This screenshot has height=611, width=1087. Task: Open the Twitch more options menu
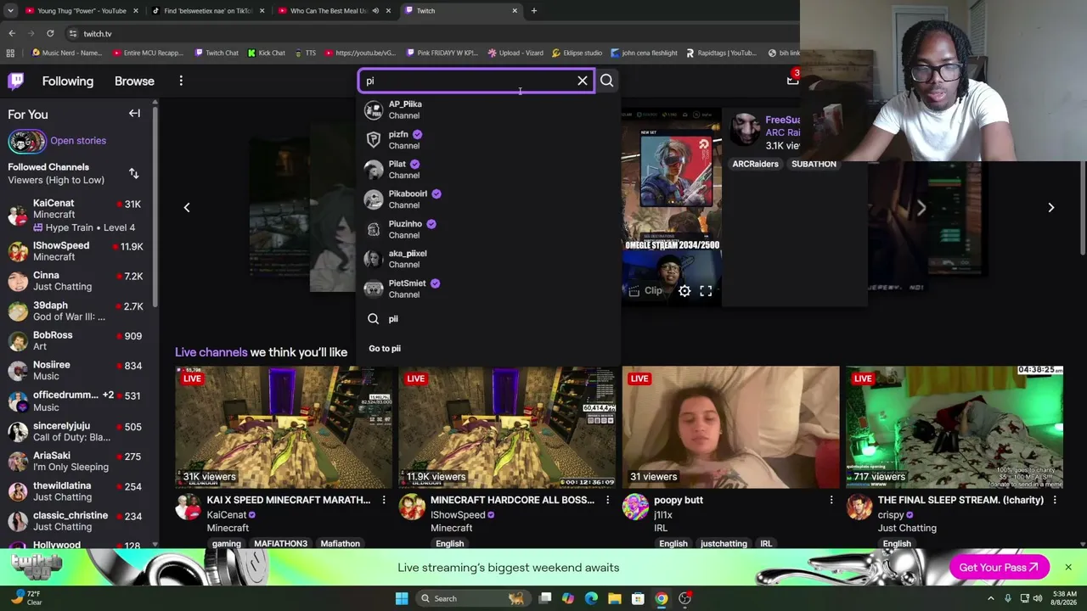coord(181,81)
